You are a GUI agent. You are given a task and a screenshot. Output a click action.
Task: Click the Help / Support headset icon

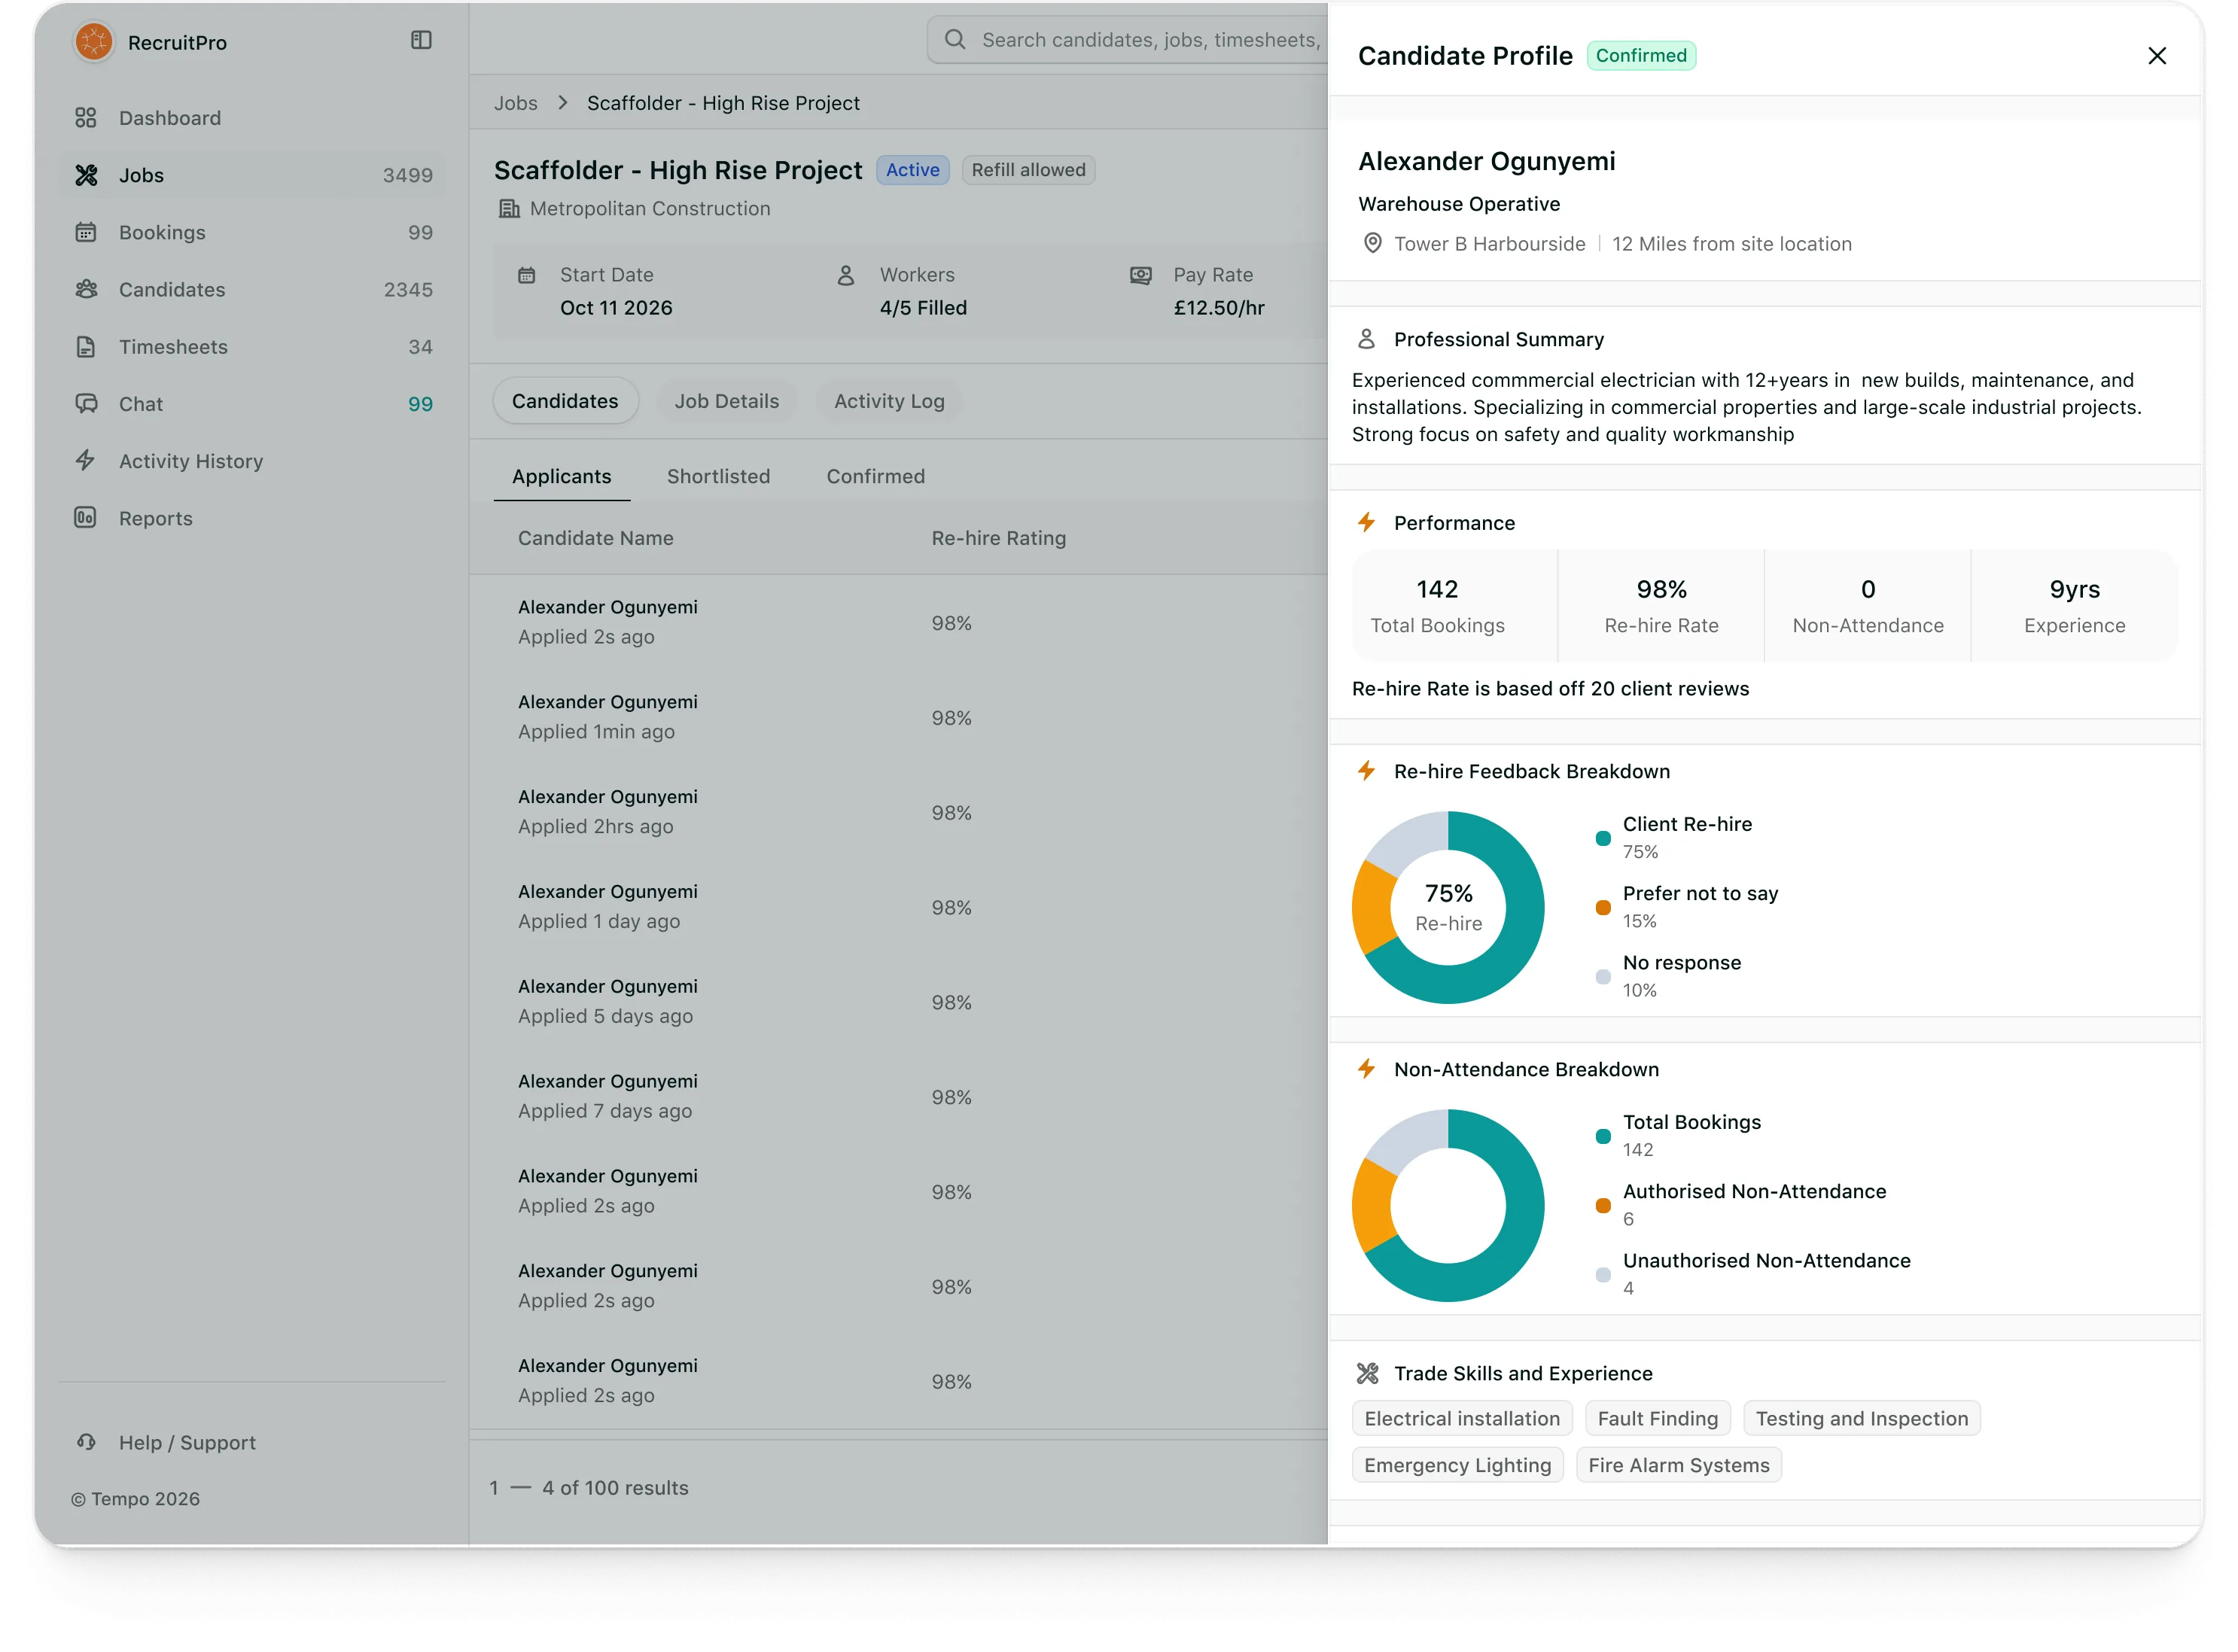[86, 1442]
